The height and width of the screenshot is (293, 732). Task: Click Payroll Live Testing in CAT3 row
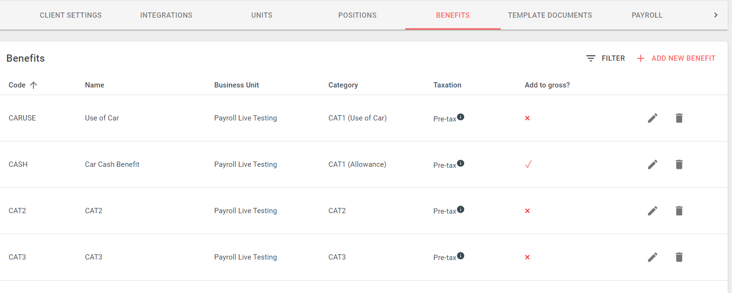[246, 257]
